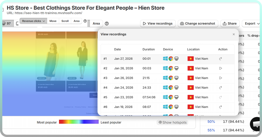The height and width of the screenshot is (137, 262).
Task: Click the help icon next to Area button
Action: pos(107,23)
